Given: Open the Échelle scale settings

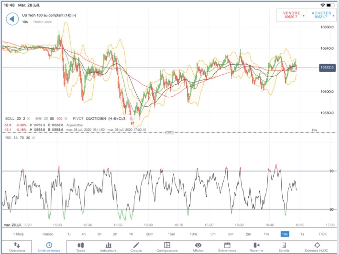Looking at the screenshot, I should tap(284, 247).
